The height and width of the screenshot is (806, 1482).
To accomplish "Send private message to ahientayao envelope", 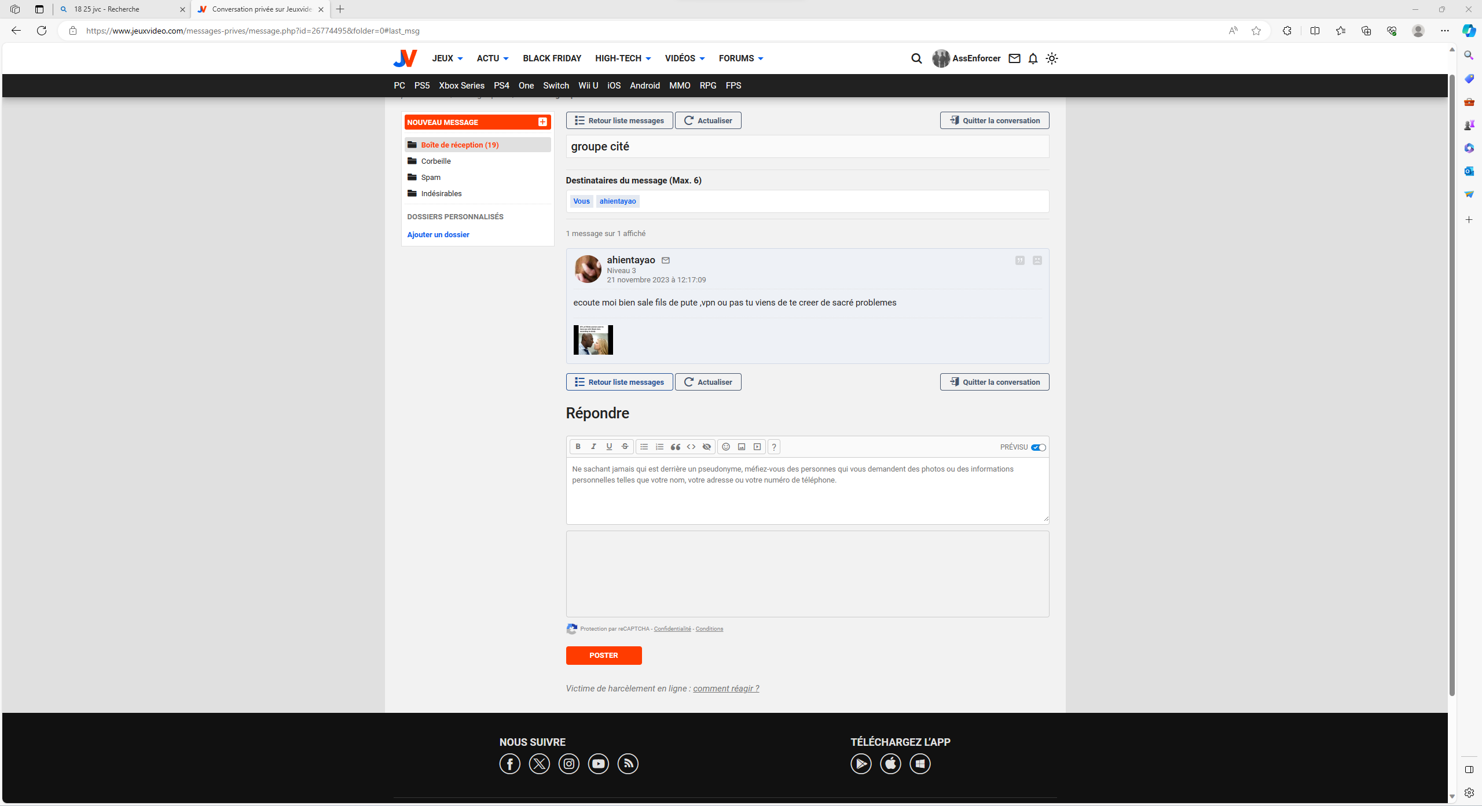I will tap(666, 260).
